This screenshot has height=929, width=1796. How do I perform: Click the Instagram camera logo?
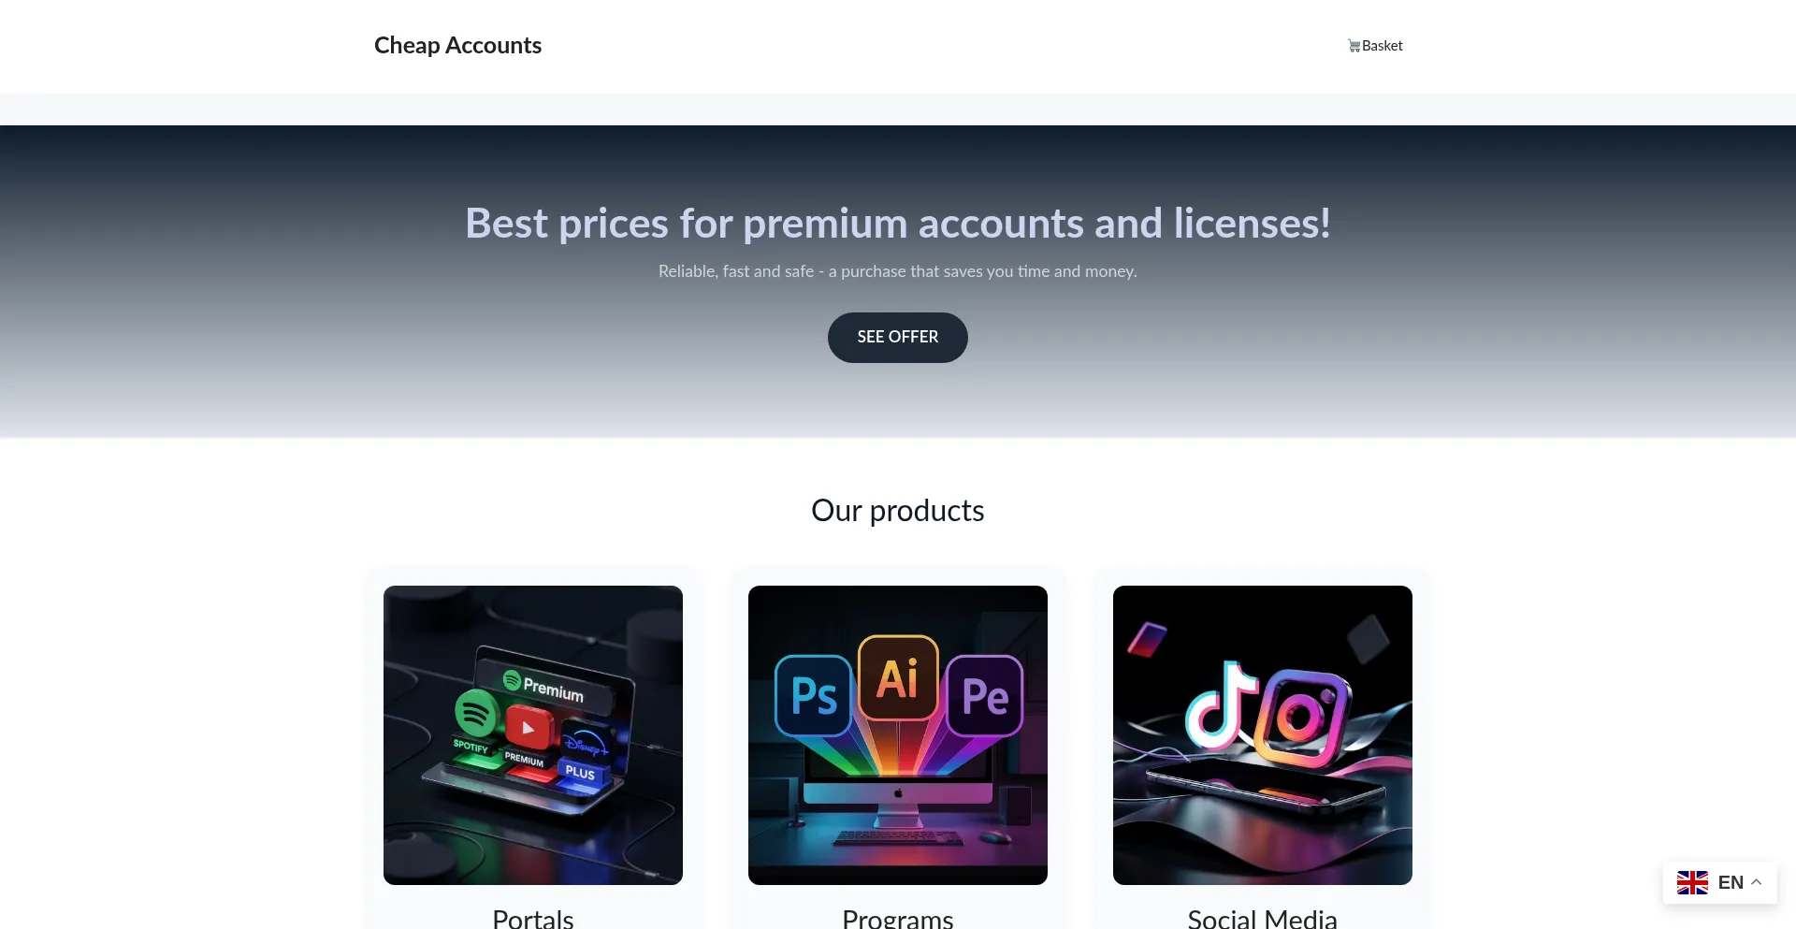[x=1301, y=717]
